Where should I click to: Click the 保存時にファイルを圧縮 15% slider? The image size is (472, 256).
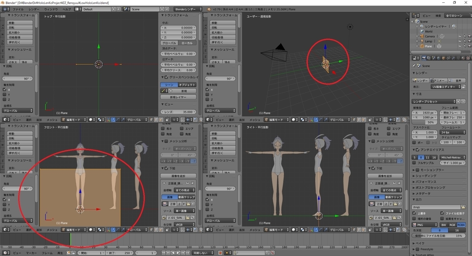click(439, 236)
